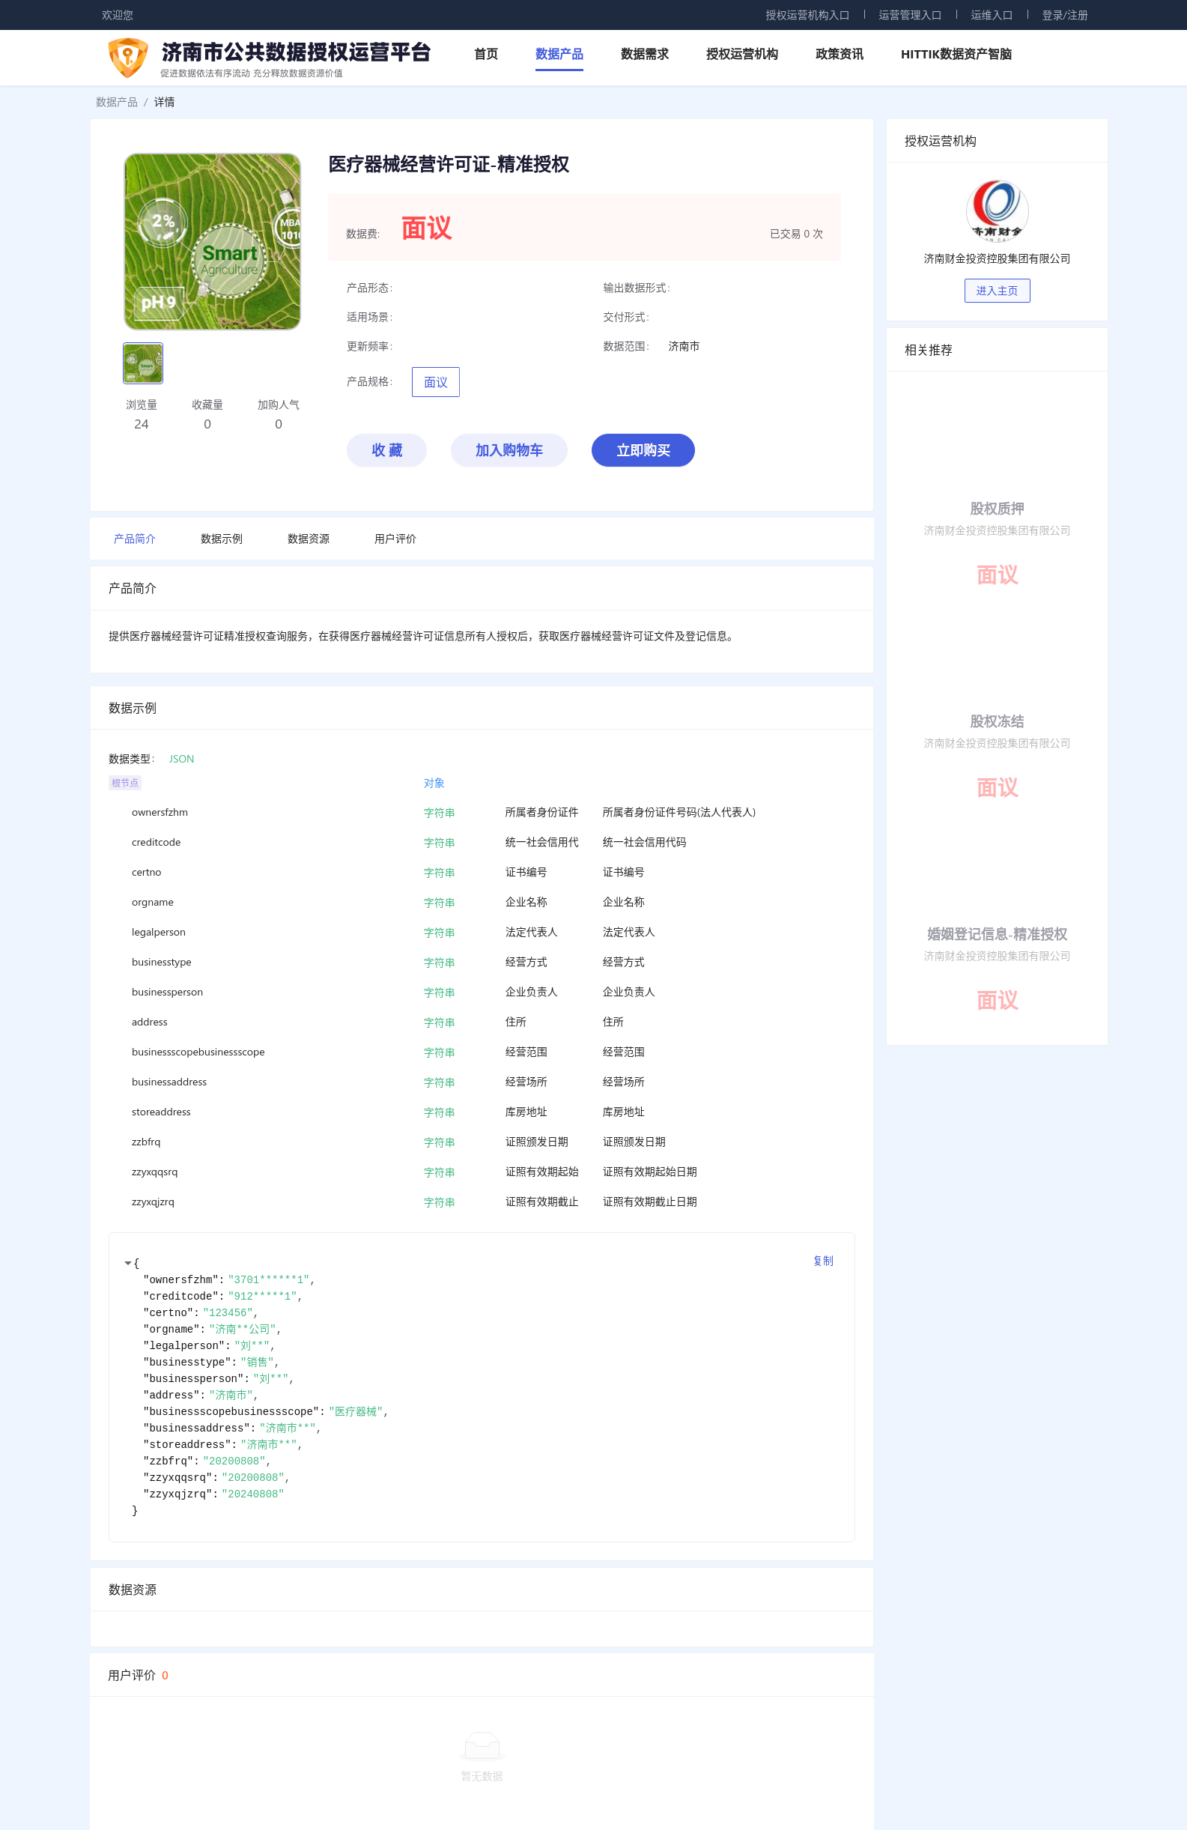Click the ownersfzhm field row

pos(482,812)
